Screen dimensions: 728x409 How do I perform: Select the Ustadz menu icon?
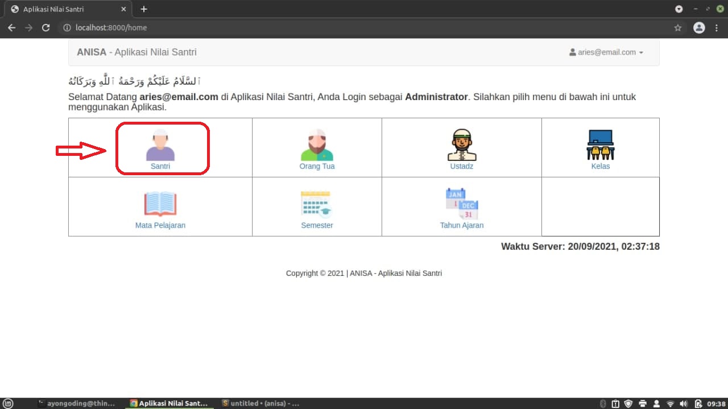[462, 143]
